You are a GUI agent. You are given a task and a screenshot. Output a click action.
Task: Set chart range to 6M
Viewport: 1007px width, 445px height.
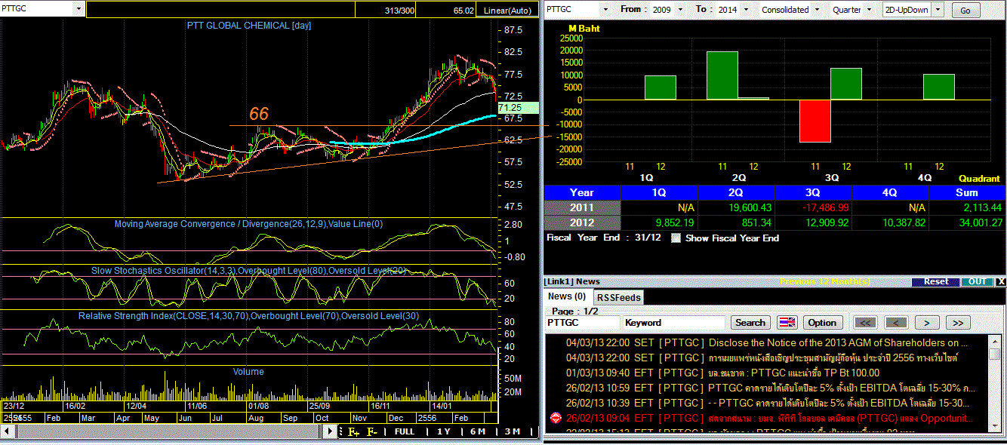pos(478,431)
